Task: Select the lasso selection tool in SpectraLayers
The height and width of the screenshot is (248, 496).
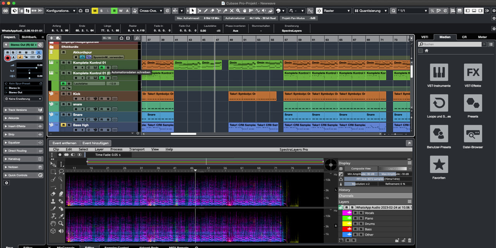Action: (x=61, y=171)
